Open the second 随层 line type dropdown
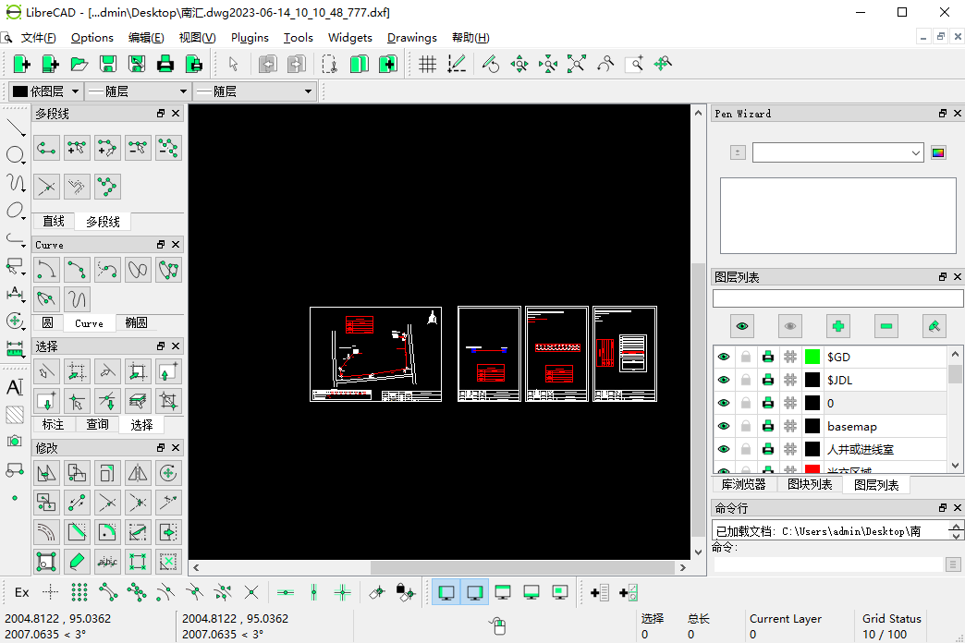This screenshot has width=965, height=643. coord(255,91)
